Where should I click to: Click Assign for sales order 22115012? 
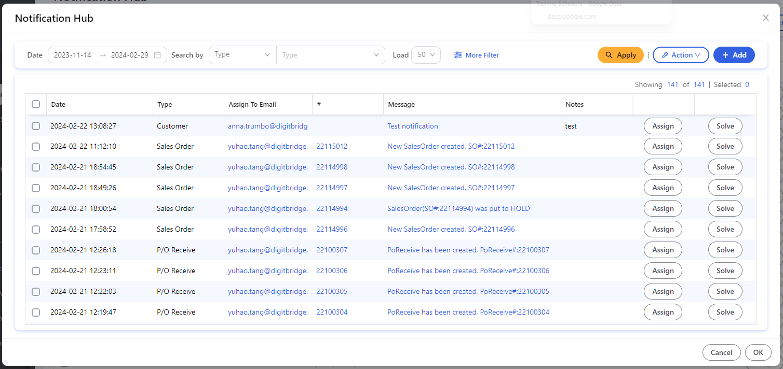pyautogui.click(x=663, y=147)
